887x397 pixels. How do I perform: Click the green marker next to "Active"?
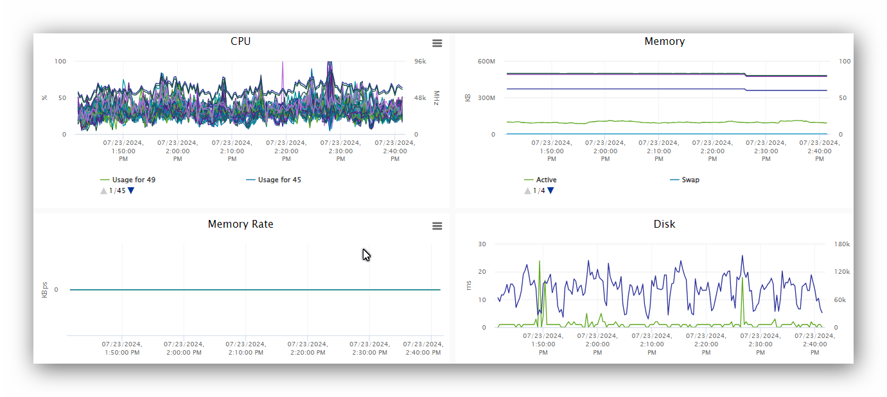(528, 180)
